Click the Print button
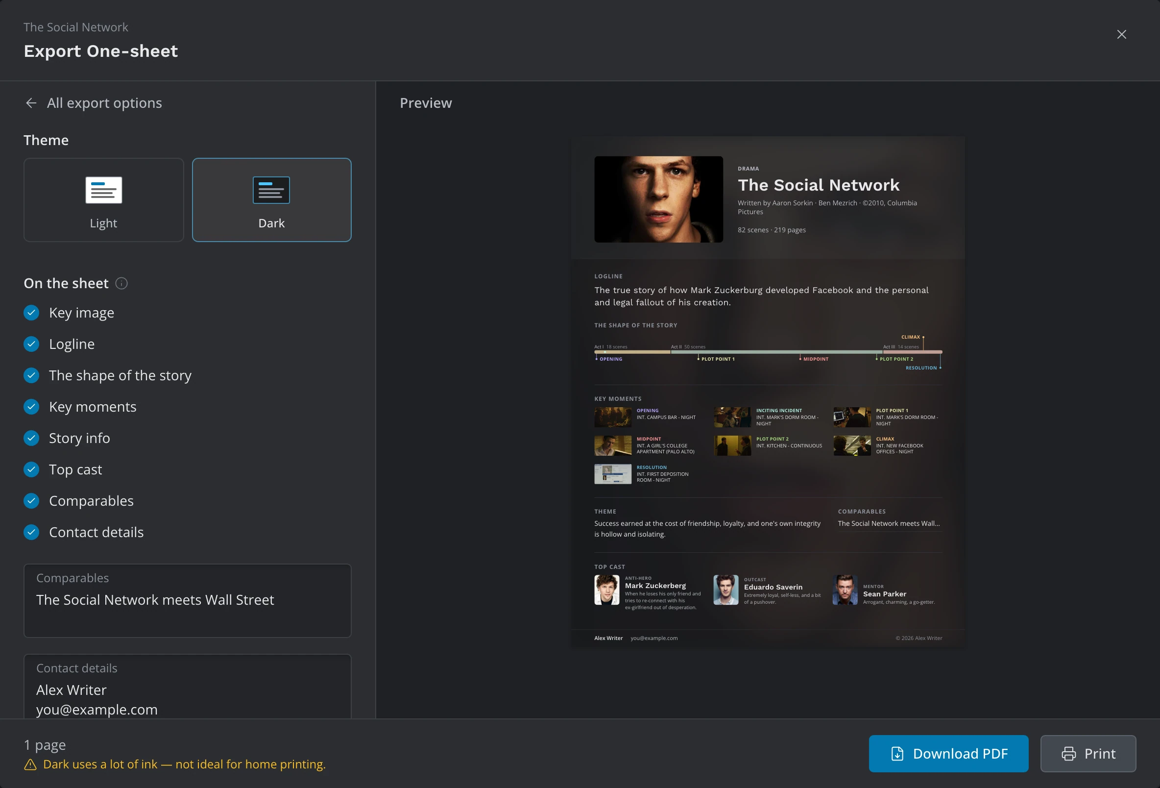 point(1088,754)
